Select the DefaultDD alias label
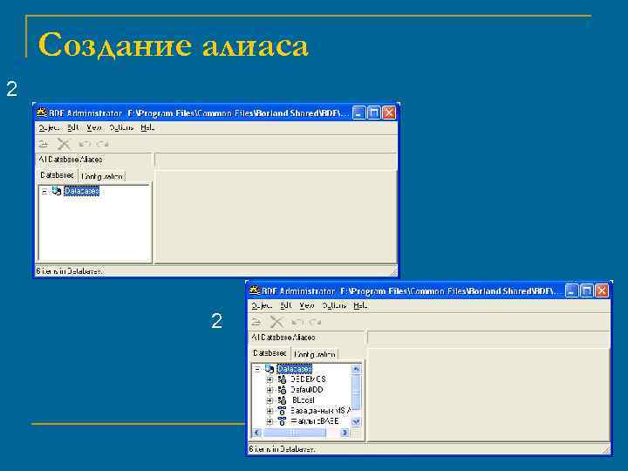The image size is (628, 471). (307, 389)
